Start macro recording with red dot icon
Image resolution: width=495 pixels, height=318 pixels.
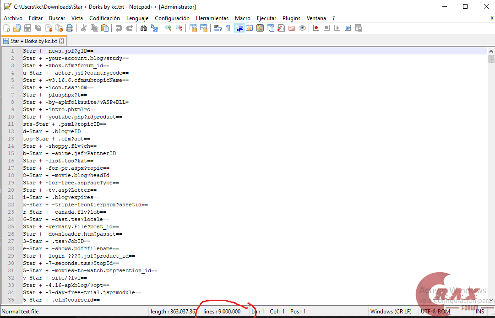click(x=316, y=28)
